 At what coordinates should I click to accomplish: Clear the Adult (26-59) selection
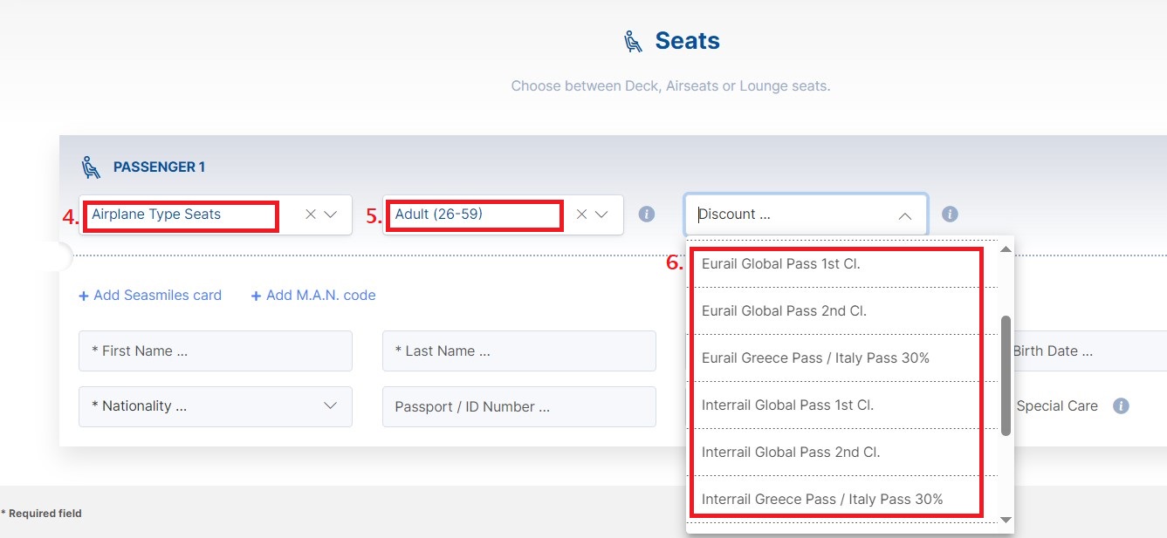(581, 215)
